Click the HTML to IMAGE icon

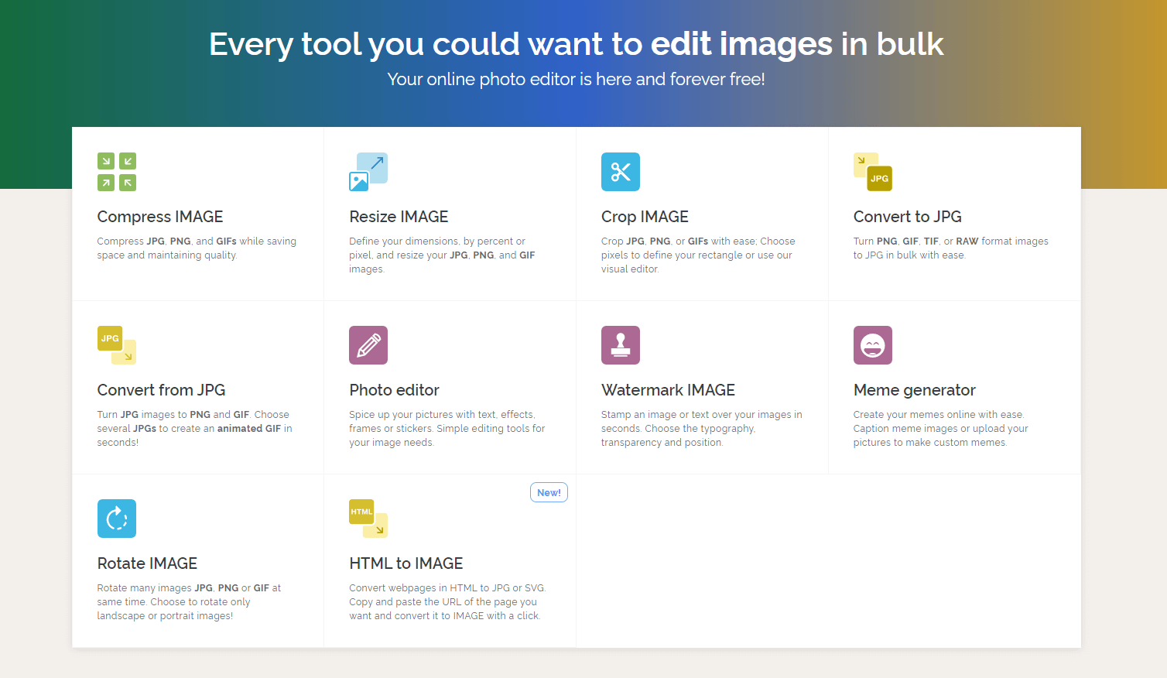(x=368, y=519)
